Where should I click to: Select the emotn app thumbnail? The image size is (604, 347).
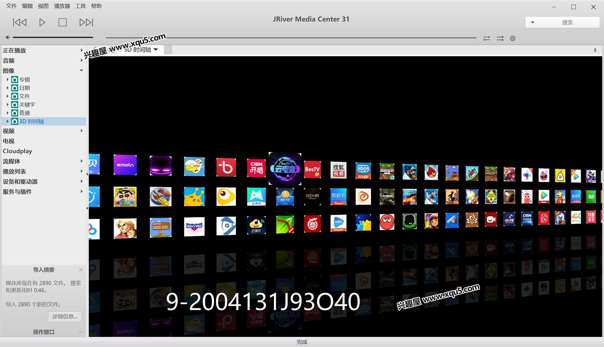click(125, 165)
